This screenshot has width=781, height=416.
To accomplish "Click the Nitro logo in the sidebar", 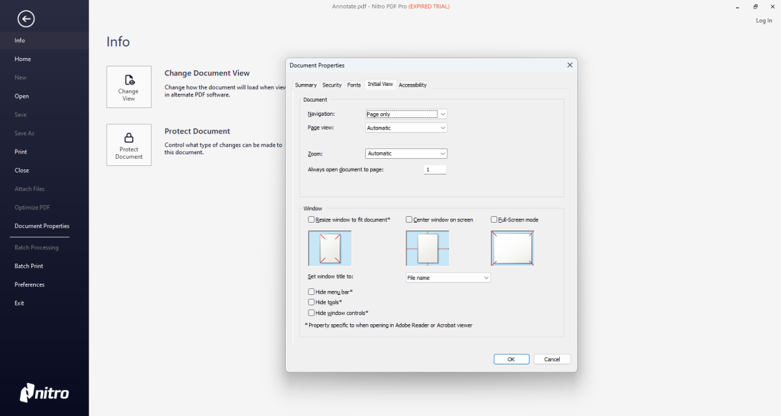I will click(44, 392).
